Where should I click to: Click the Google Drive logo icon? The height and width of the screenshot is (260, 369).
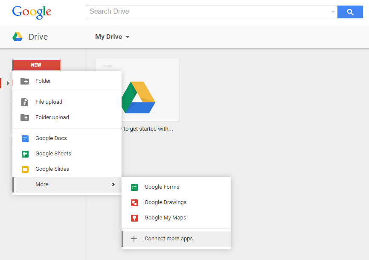coord(17,37)
